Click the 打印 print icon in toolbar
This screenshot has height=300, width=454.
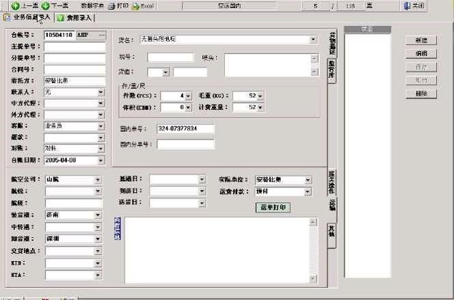tap(111, 5)
